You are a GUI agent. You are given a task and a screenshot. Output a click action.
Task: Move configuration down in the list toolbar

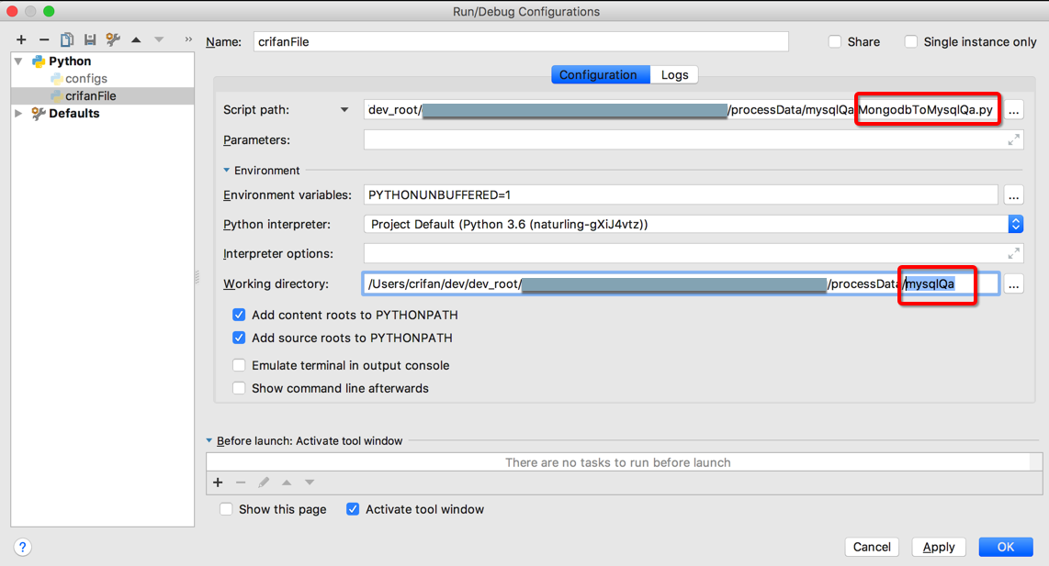point(159,40)
